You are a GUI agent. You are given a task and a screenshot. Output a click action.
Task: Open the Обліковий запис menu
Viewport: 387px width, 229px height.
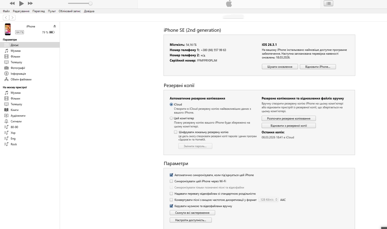(x=70, y=11)
